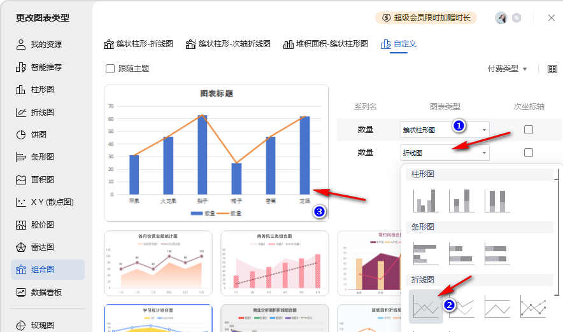
Task: Pick basic line chart type icon
Action: click(426, 307)
